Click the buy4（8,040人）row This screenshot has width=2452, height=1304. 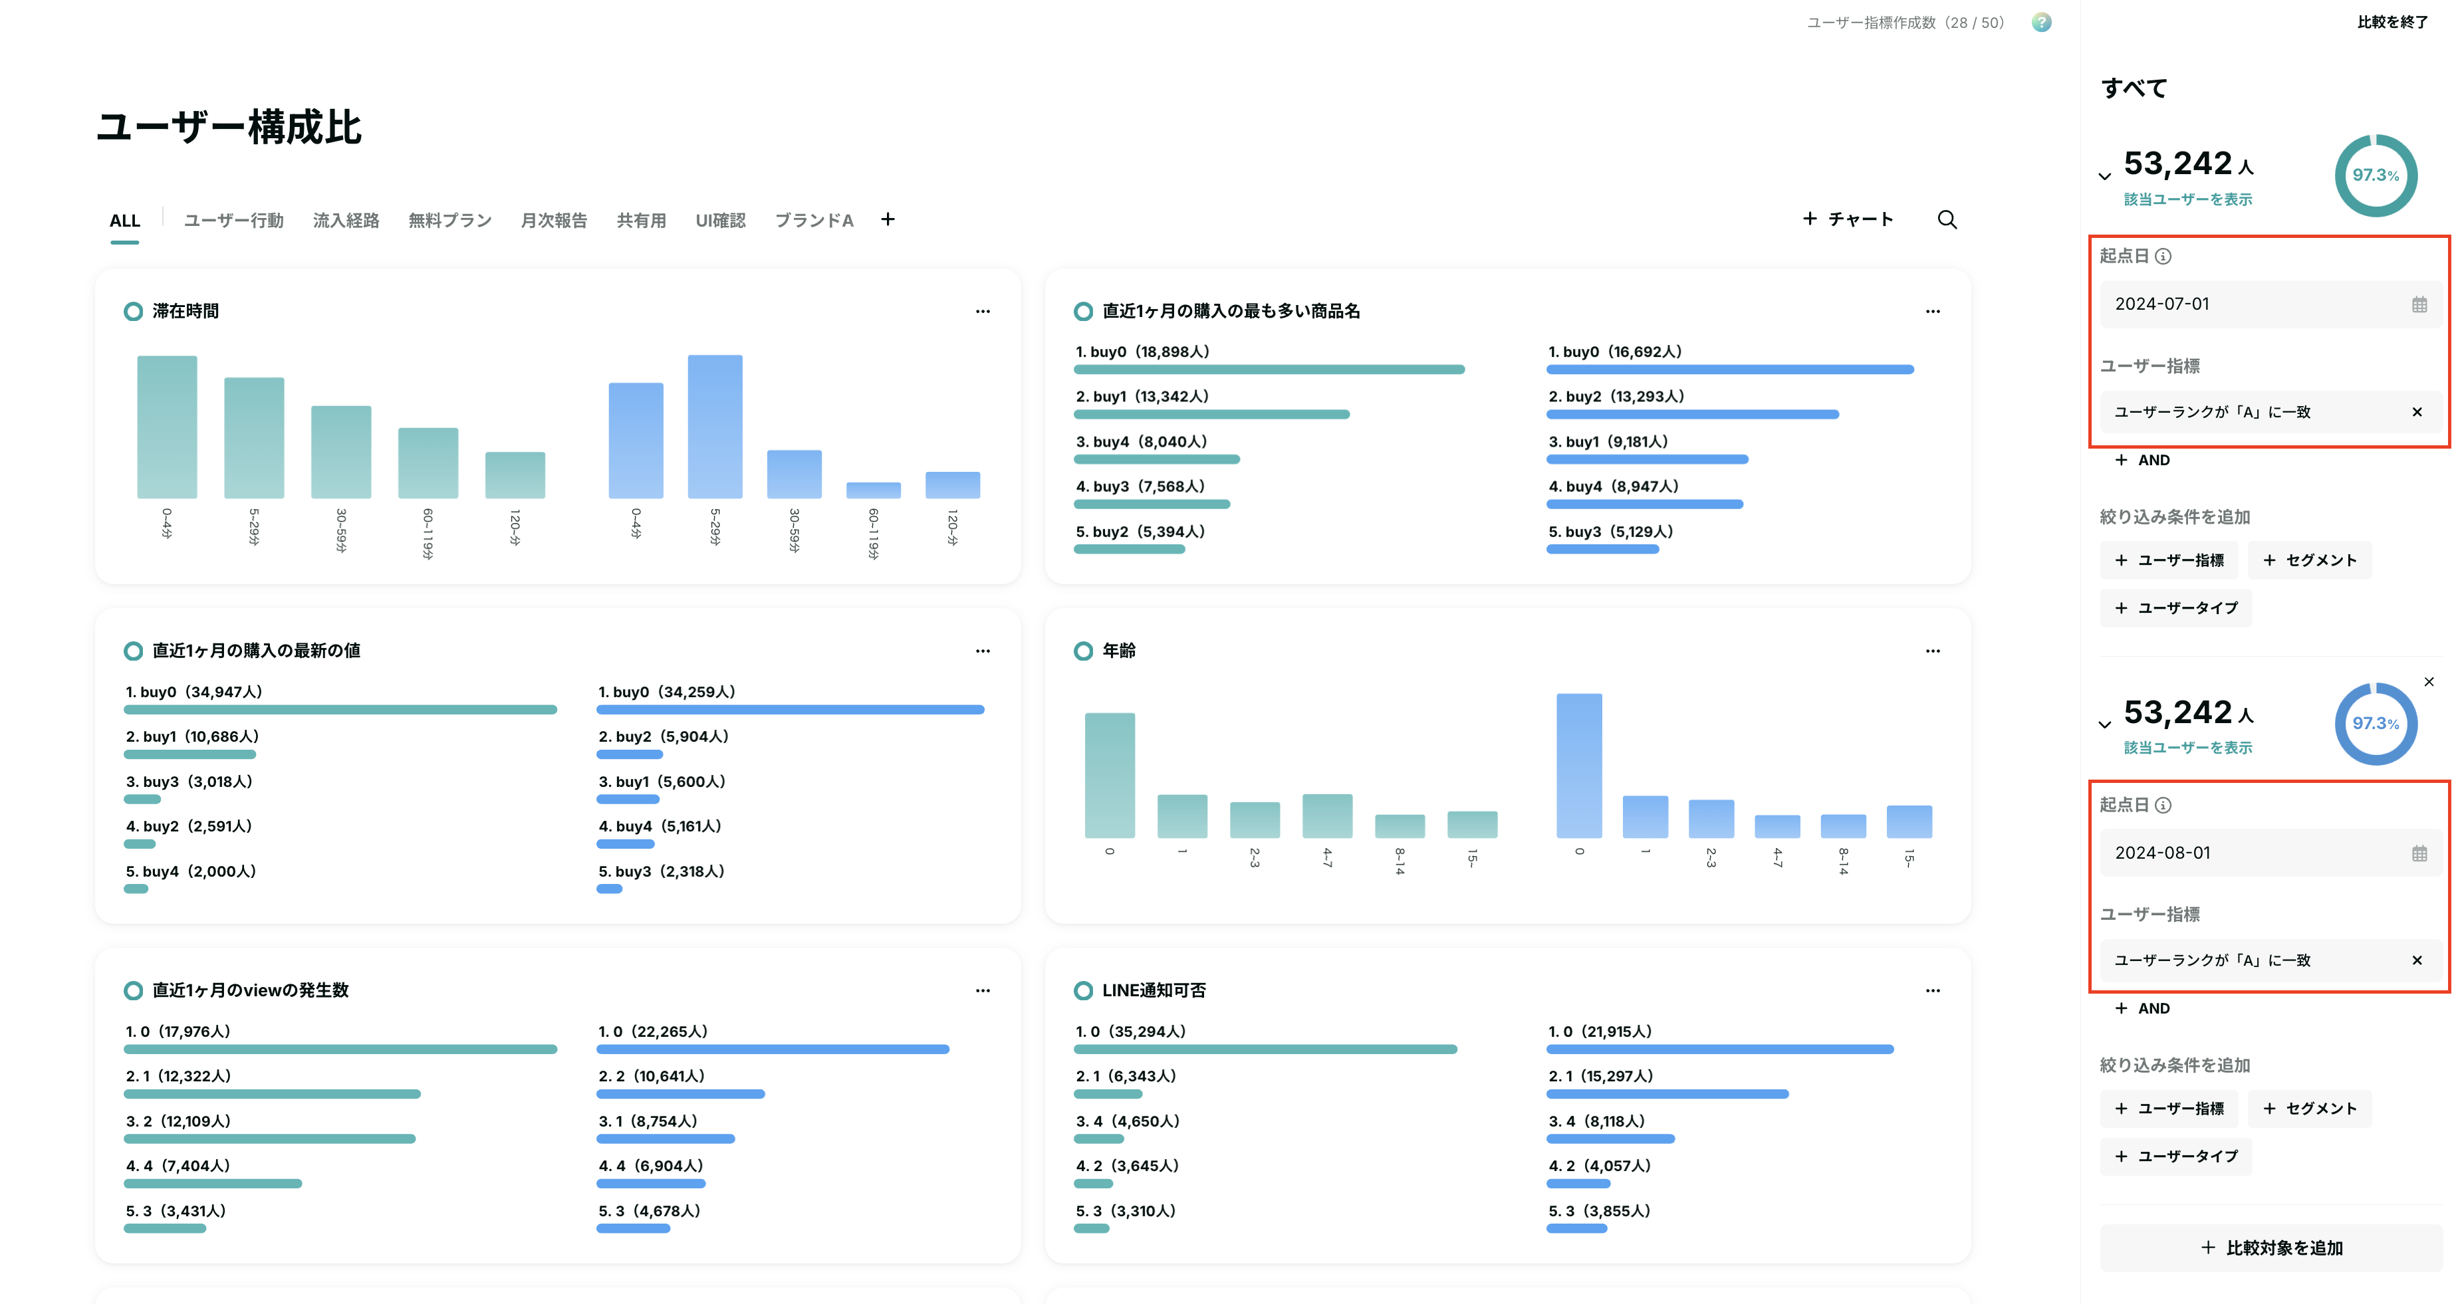click(1156, 449)
